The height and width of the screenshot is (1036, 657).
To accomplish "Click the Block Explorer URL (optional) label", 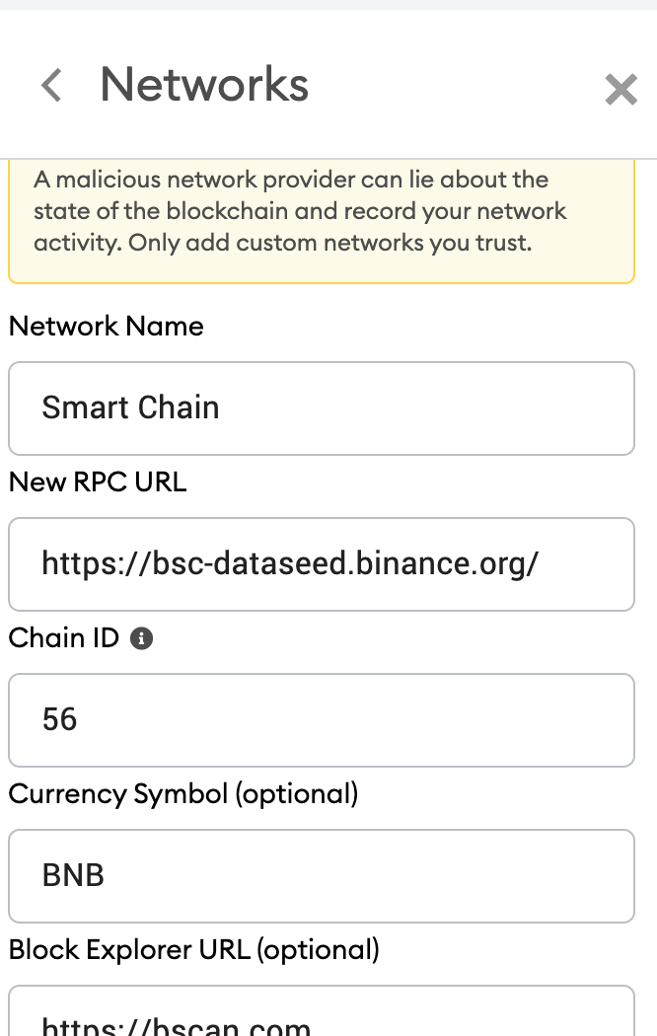I will [194, 950].
